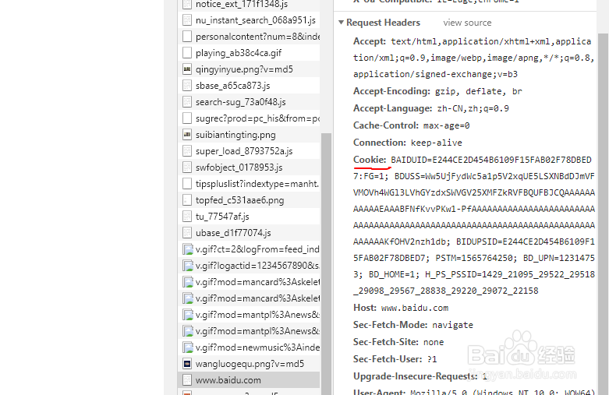
Task: Click the wangluogequ.png image file icon
Action: pos(187,364)
